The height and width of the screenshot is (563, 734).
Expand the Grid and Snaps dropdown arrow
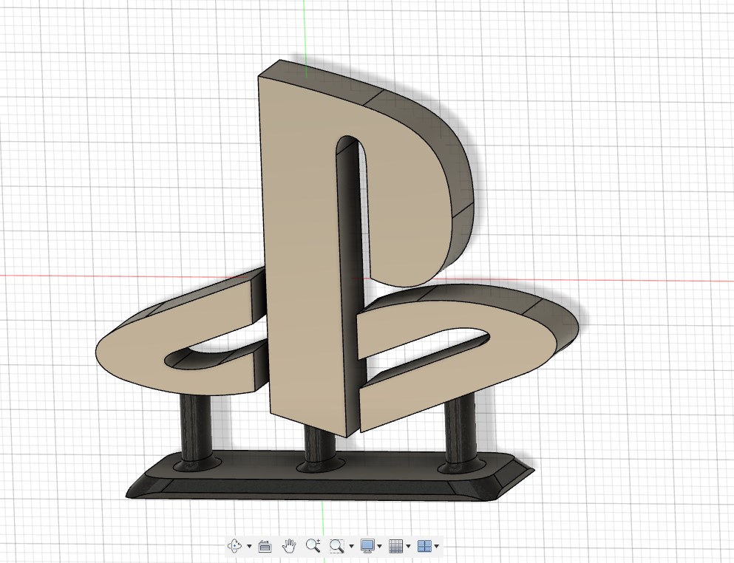[x=408, y=546]
